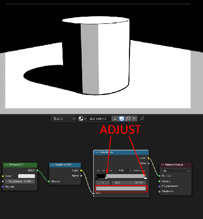The width and height of the screenshot is (203, 219).
Task: Open the Material Output target dropdown All
Action: pos(176,171)
